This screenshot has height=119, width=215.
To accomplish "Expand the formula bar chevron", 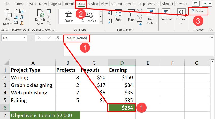I will [212, 37].
